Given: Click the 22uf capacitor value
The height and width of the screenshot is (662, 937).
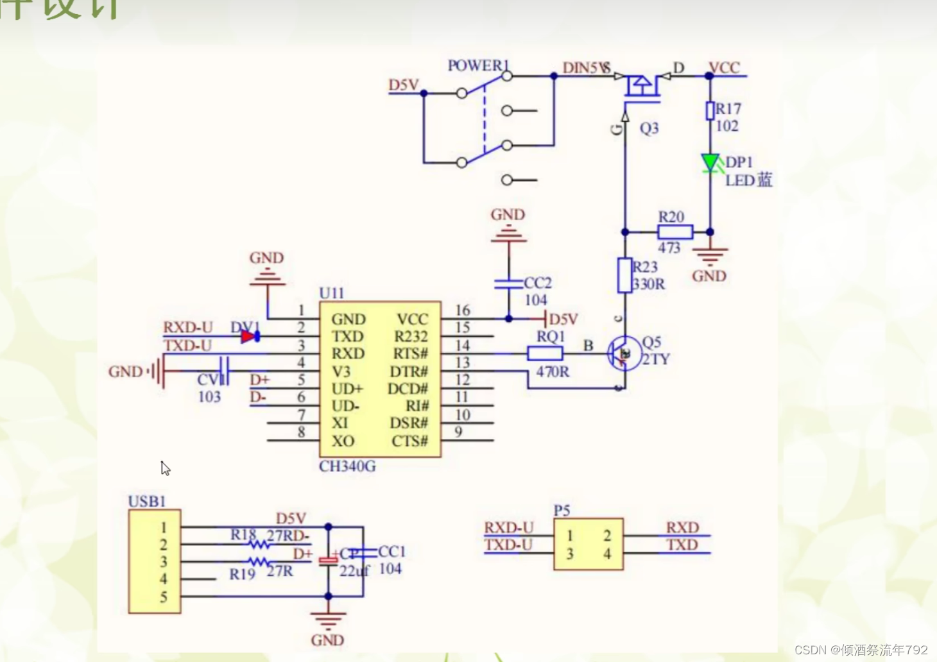Looking at the screenshot, I should coord(354,570).
